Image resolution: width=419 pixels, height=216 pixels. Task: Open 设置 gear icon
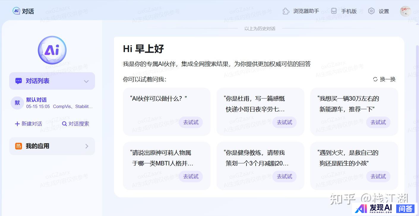pos(371,11)
